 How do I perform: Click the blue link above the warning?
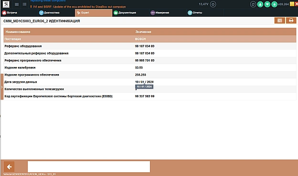coord(48,1)
